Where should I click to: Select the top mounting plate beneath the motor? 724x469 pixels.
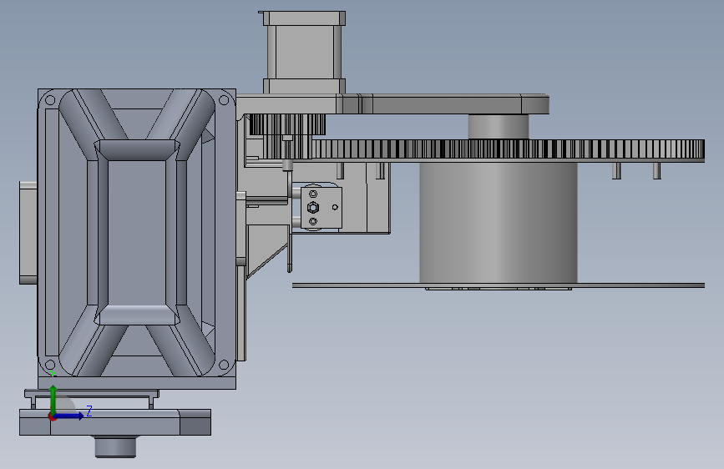click(392, 103)
